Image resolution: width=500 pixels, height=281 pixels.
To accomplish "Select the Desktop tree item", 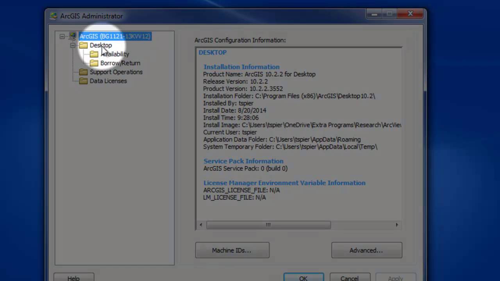I will (x=101, y=45).
